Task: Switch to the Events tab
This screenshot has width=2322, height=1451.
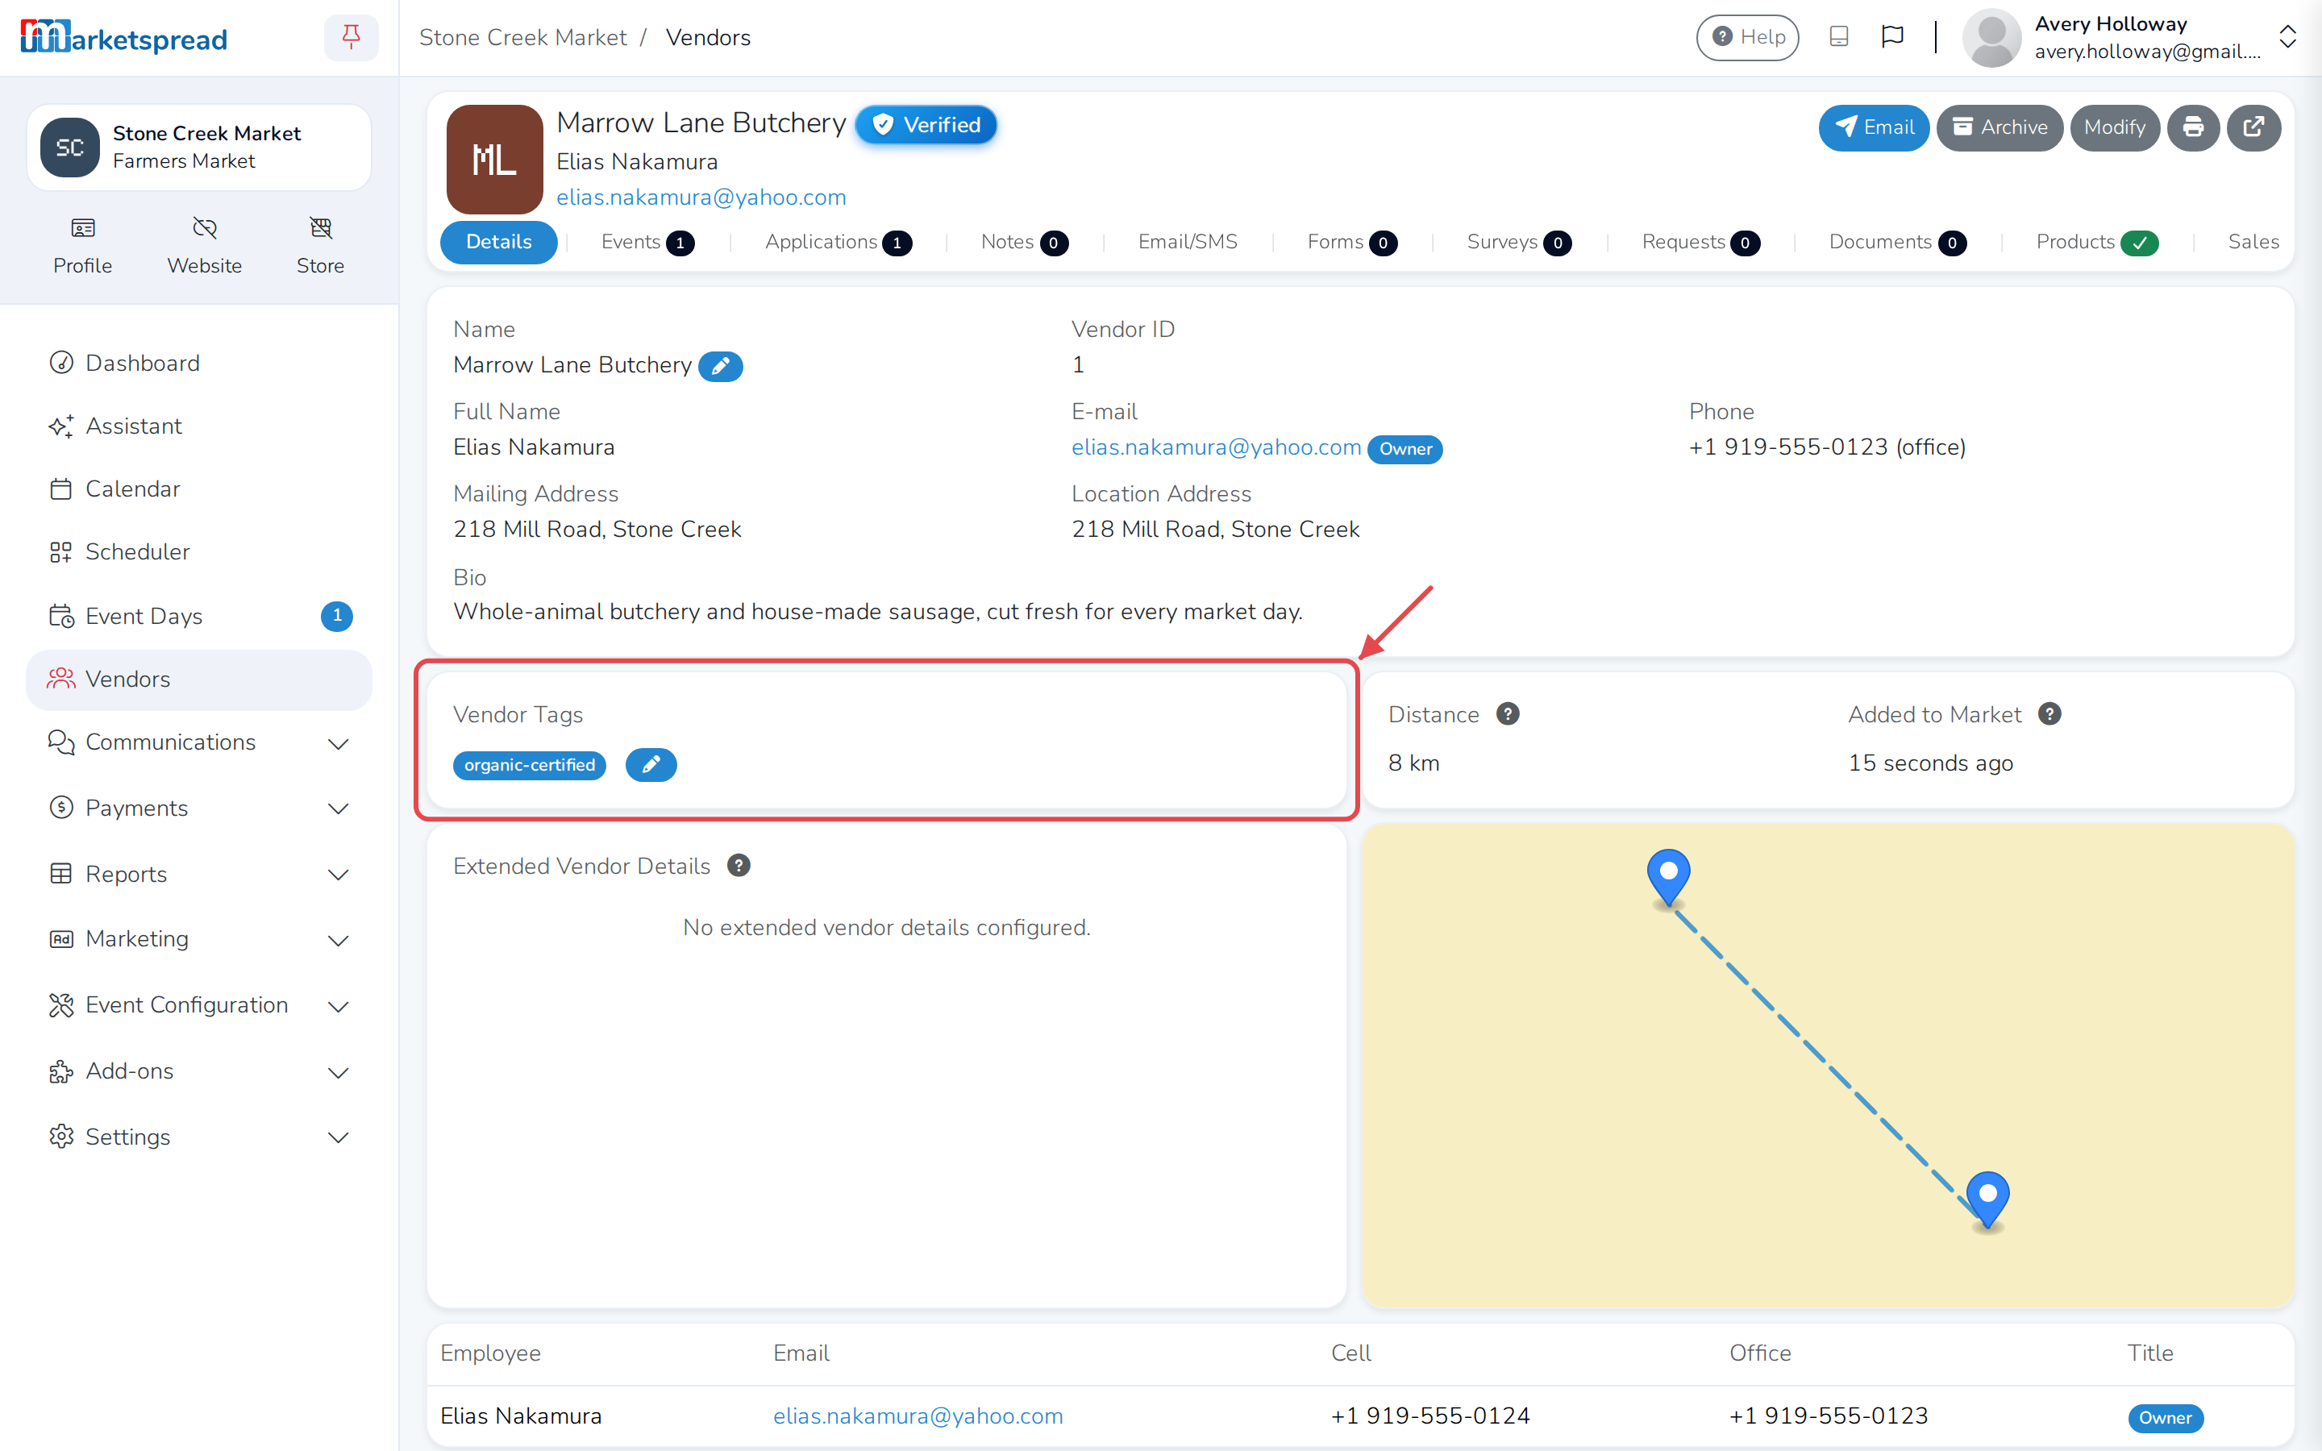Action: coord(647,242)
